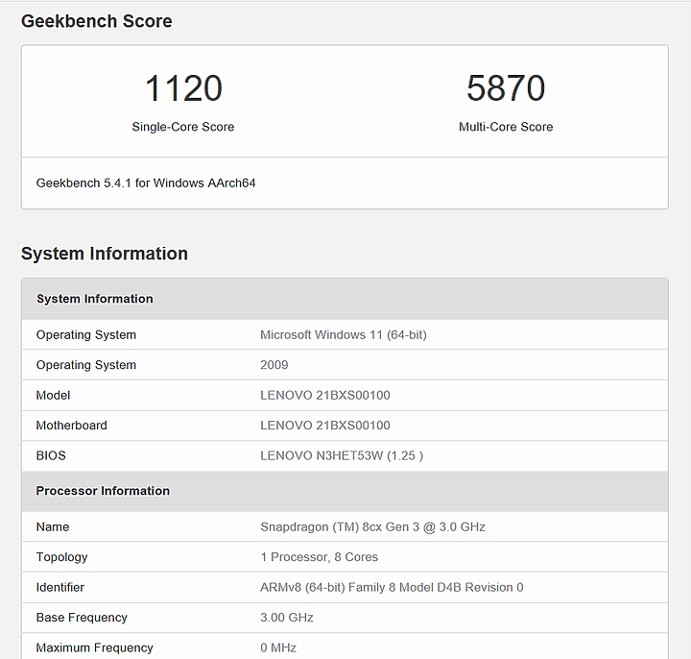Click the 'Single-Core Score' label

(x=183, y=127)
